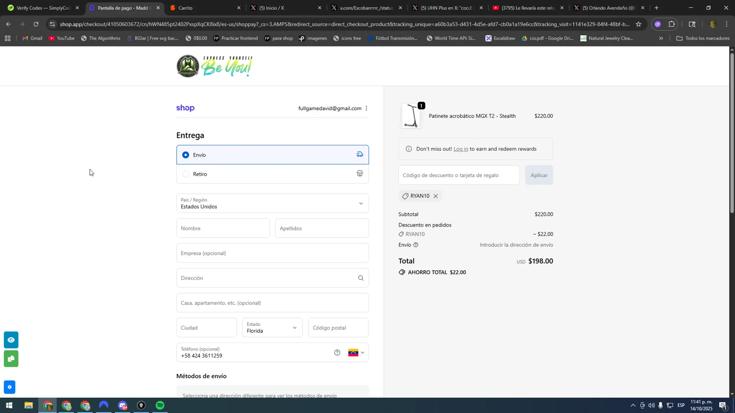Open Spotify from the taskbar
The image size is (735, 413).
click(160, 406)
